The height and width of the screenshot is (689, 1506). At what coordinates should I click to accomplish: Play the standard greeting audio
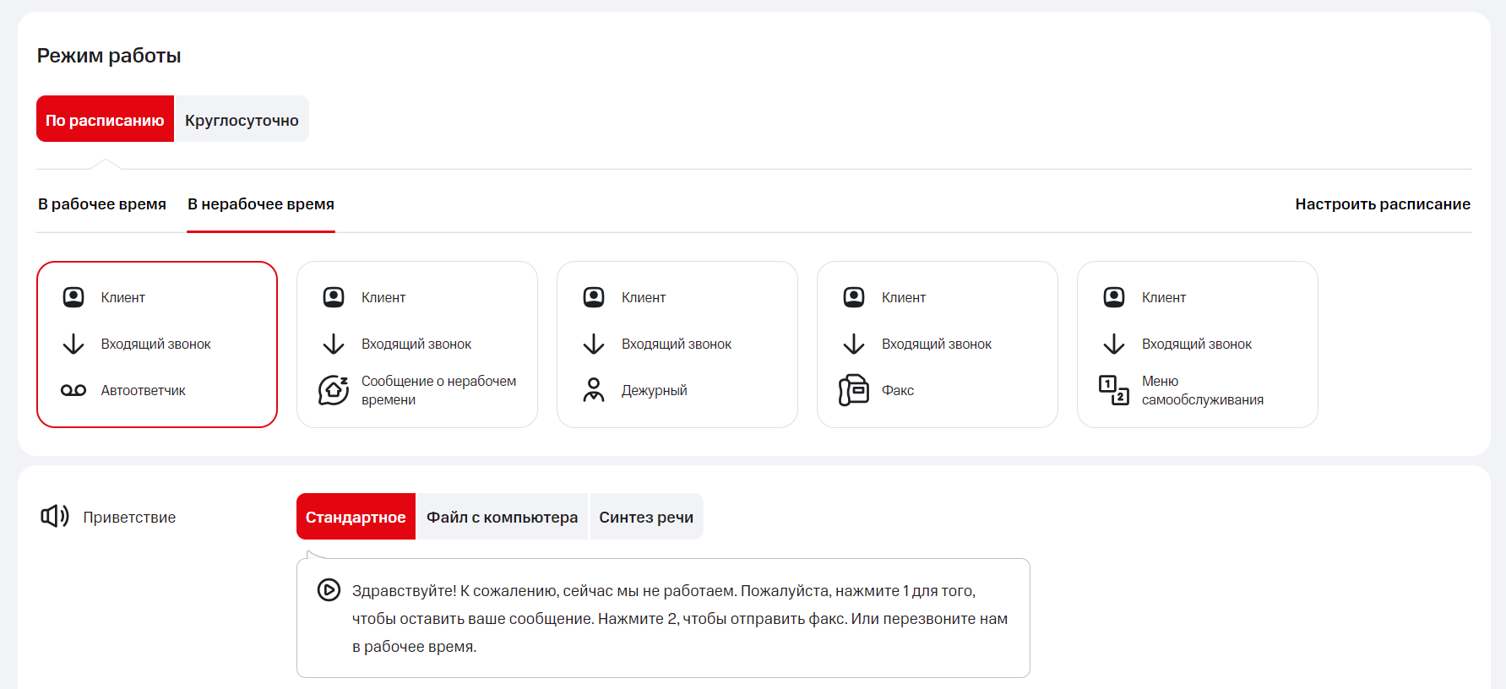click(329, 590)
